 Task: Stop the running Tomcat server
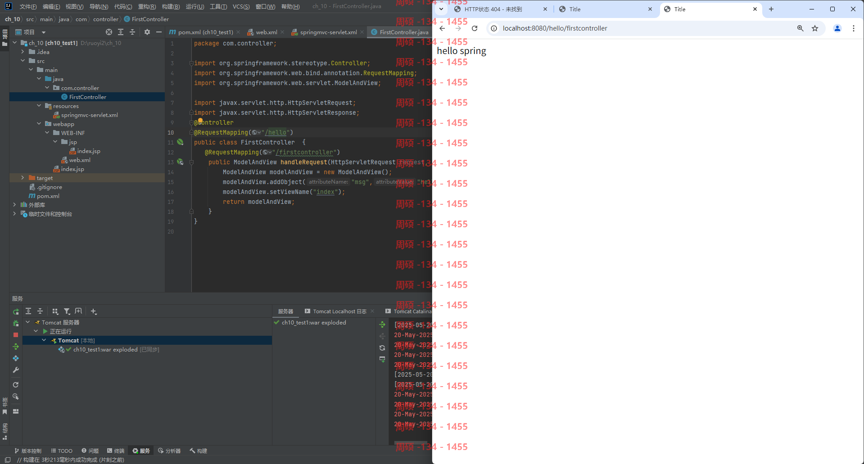coord(16,335)
